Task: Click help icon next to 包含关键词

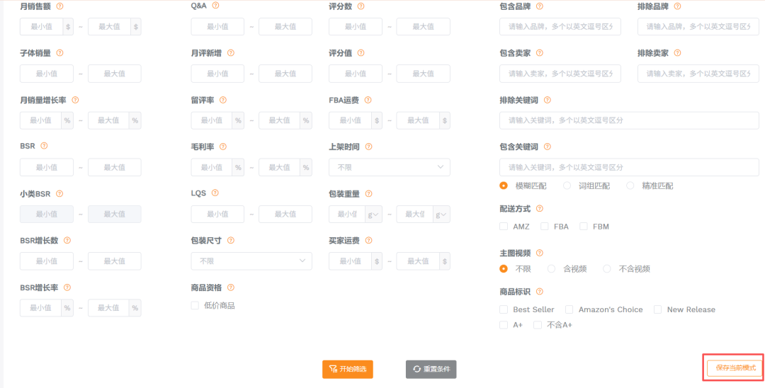Action: click(x=548, y=147)
